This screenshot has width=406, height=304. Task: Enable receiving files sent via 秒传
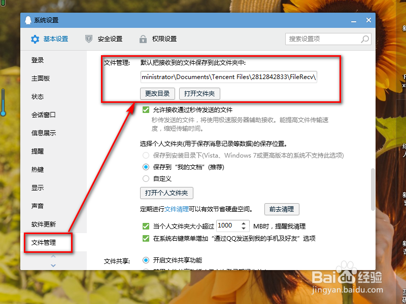coord(146,110)
